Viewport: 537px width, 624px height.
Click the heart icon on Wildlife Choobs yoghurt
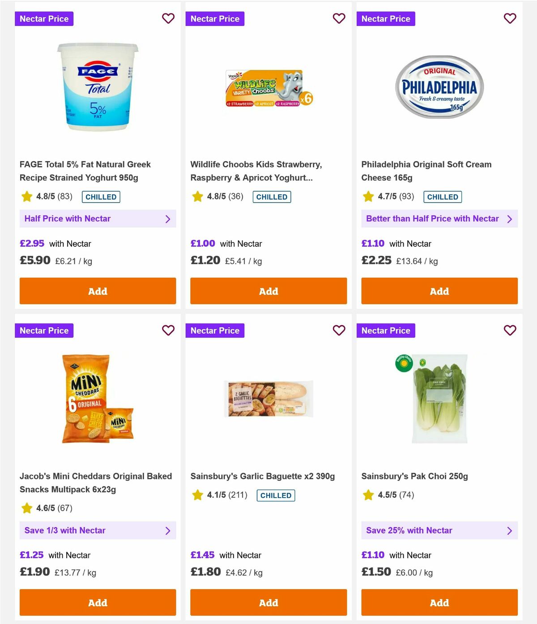(339, 18)
